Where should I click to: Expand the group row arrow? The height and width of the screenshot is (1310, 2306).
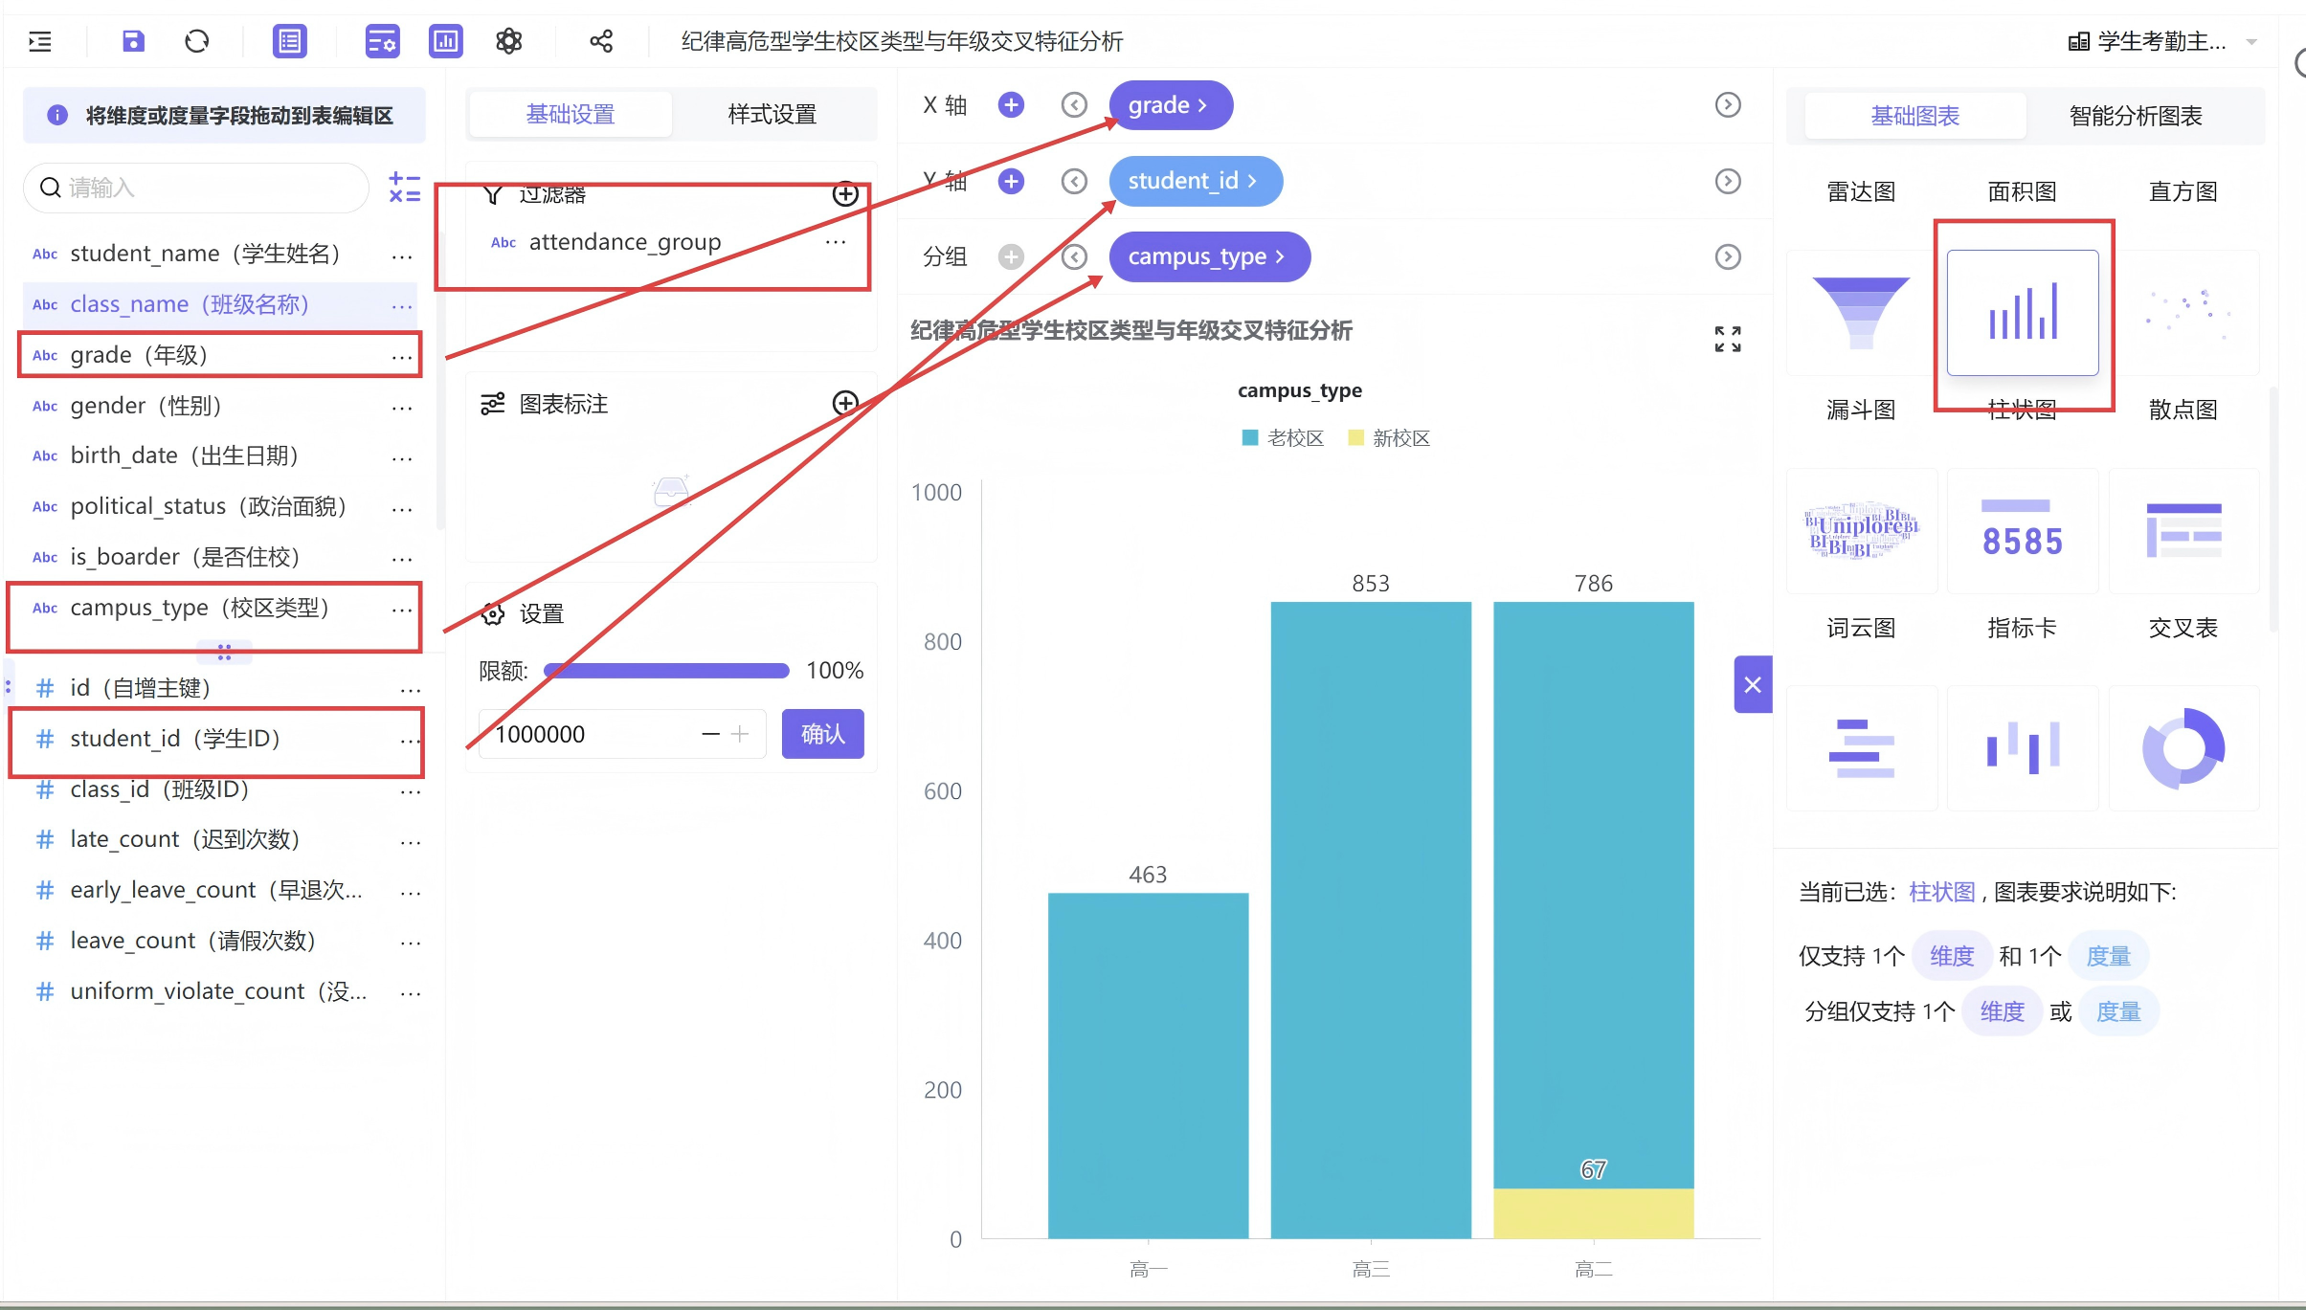tap(1728, 256)
